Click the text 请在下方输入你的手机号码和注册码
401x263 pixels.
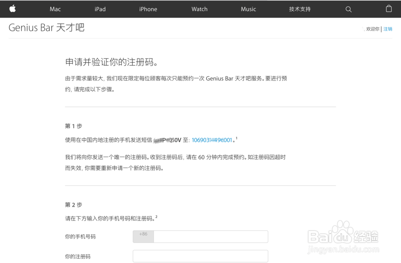click(x=110, y=219)
